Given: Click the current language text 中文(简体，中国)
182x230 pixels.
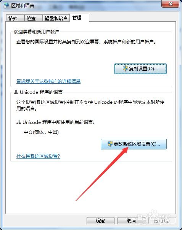Looking at the screenshot, I should (x=41, y=132).
